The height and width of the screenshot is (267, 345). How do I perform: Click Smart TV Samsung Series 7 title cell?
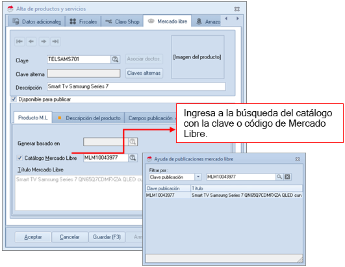pos(247,195)
